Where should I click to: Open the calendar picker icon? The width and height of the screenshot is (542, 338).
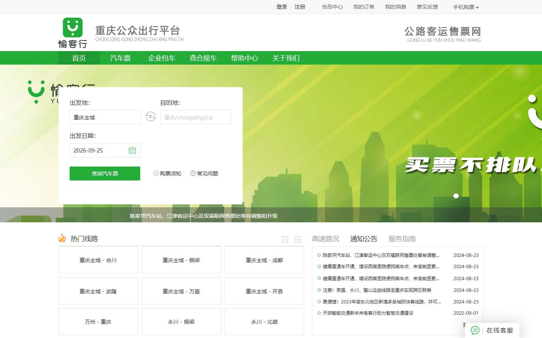pyautogui.click(x=132, y=150)
